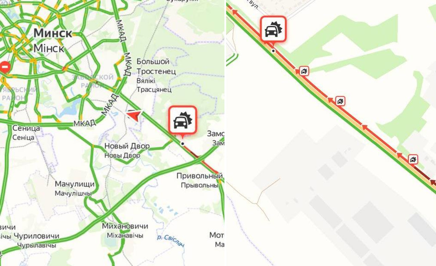Viewport: 436px width, 266px height.
Task: Click the Привольный settlement label
Action: coord(199,176)
